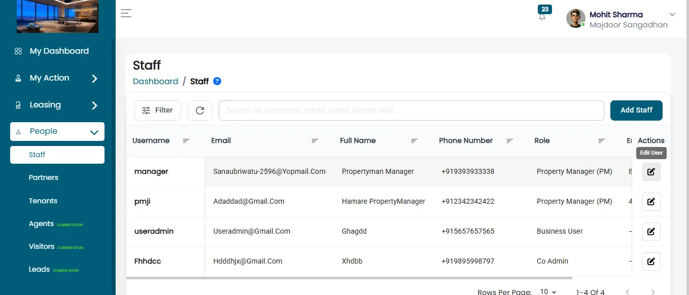Click the name Hamare PropertyManager
Viewport: 689px width, 295px height.
pyautogui.click(x=384, y=202)
